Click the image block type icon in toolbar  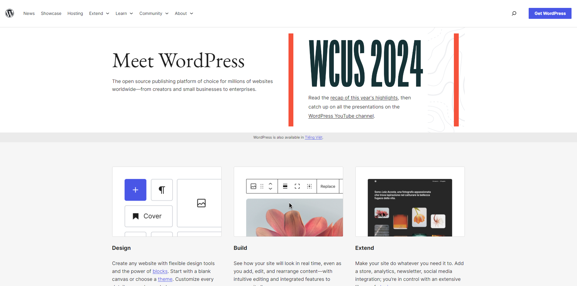click(x=254, y=186)
